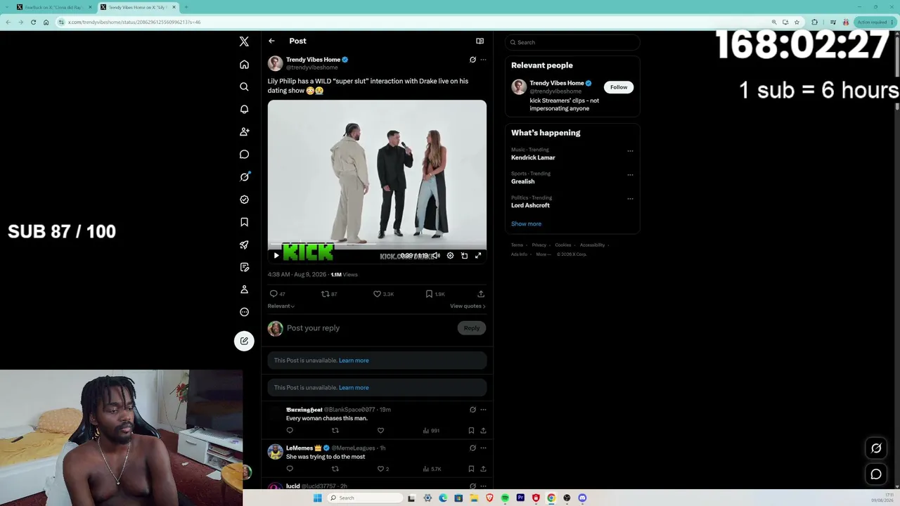Open Premiere Pro from the Windows taskbar
This screenshot has width=900, height=506.
(520, 498)
